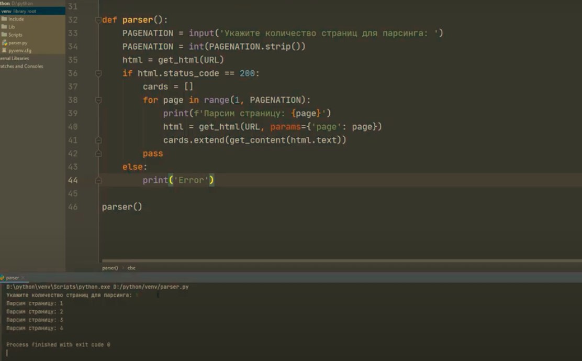Click the fold end marker at line 44
Viewport: 582px width, 361px height.
[98, 180]
